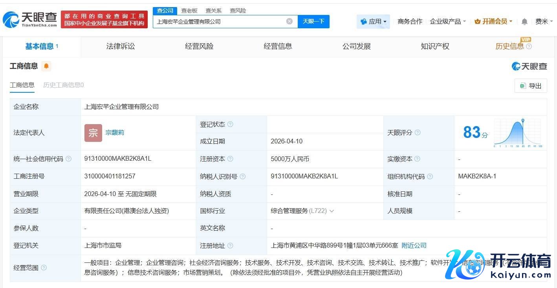Viewport: 557px width, 288px height.
Task: Click help icon beside 组织机构代码
Action: [x=430, y=176]
